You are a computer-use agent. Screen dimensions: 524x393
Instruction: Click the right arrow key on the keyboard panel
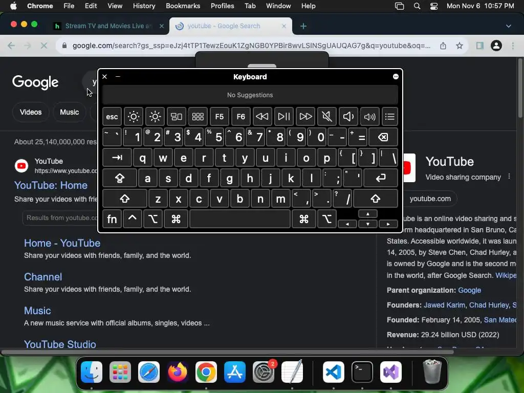click(388, 224)
